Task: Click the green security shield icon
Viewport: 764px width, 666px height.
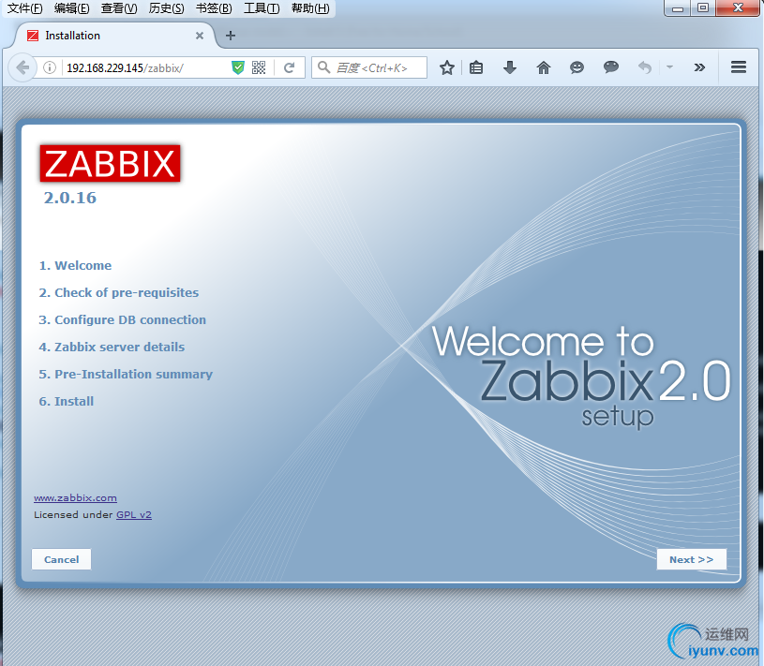Action: pos(238,67)
